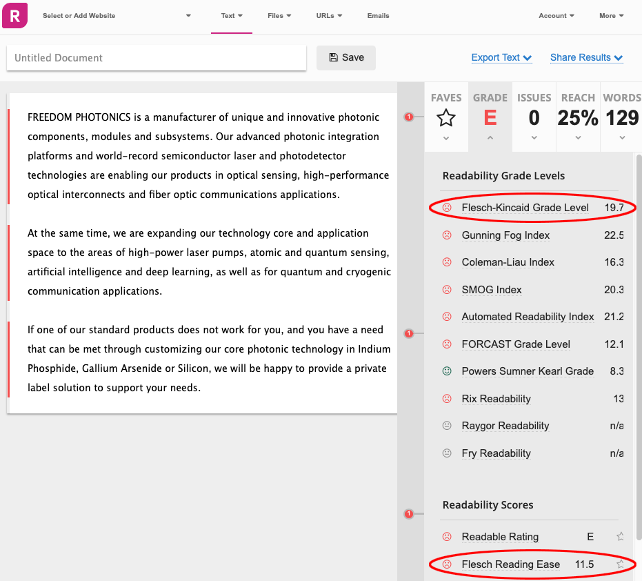The width and height of the screenshot is (642, 581).
Task: Collapse the chevron under GRADE
Action: point(490,138)
